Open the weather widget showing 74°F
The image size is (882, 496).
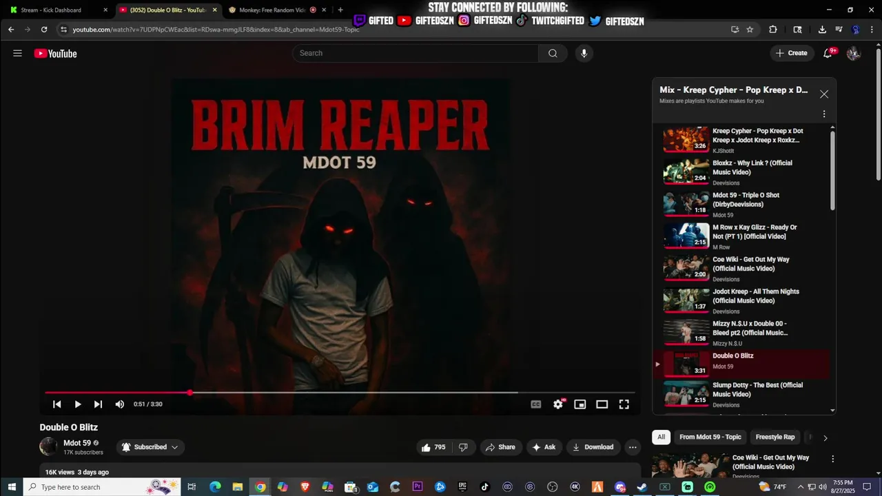(x=772, y=487)
